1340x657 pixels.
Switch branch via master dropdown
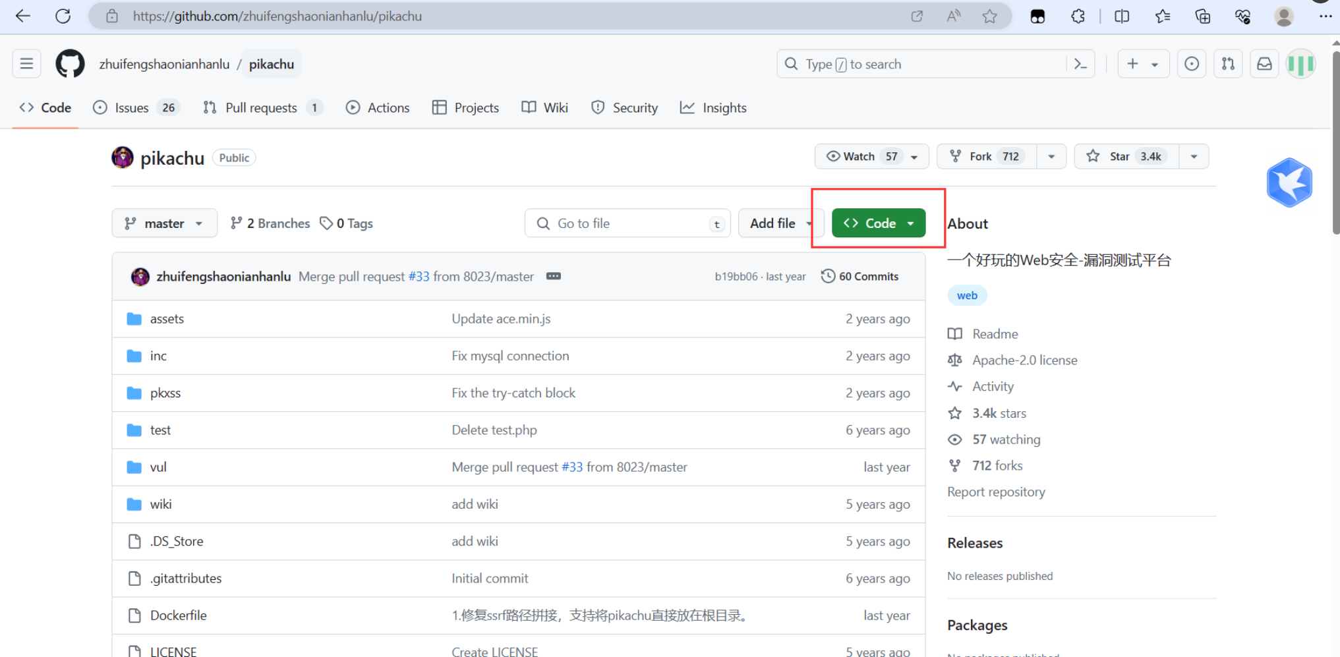165,223
